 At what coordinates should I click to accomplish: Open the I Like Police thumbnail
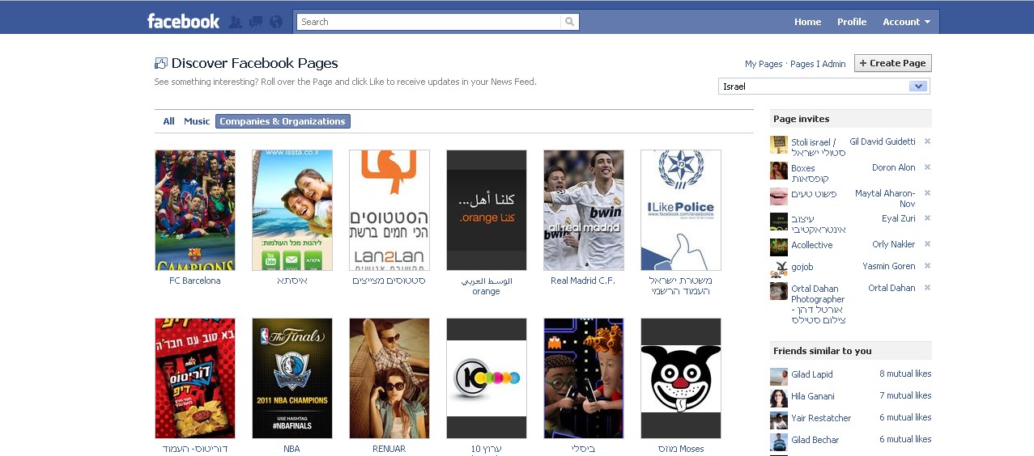(x=681, y=210)
